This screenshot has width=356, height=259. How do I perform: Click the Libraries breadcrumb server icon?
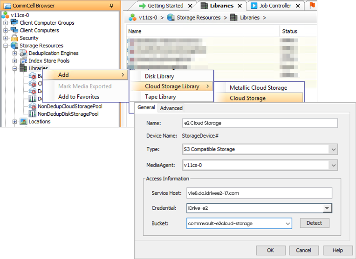(x=234, y=18)
